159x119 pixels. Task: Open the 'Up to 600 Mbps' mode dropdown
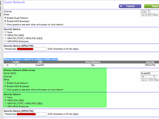tap(150, 15)
